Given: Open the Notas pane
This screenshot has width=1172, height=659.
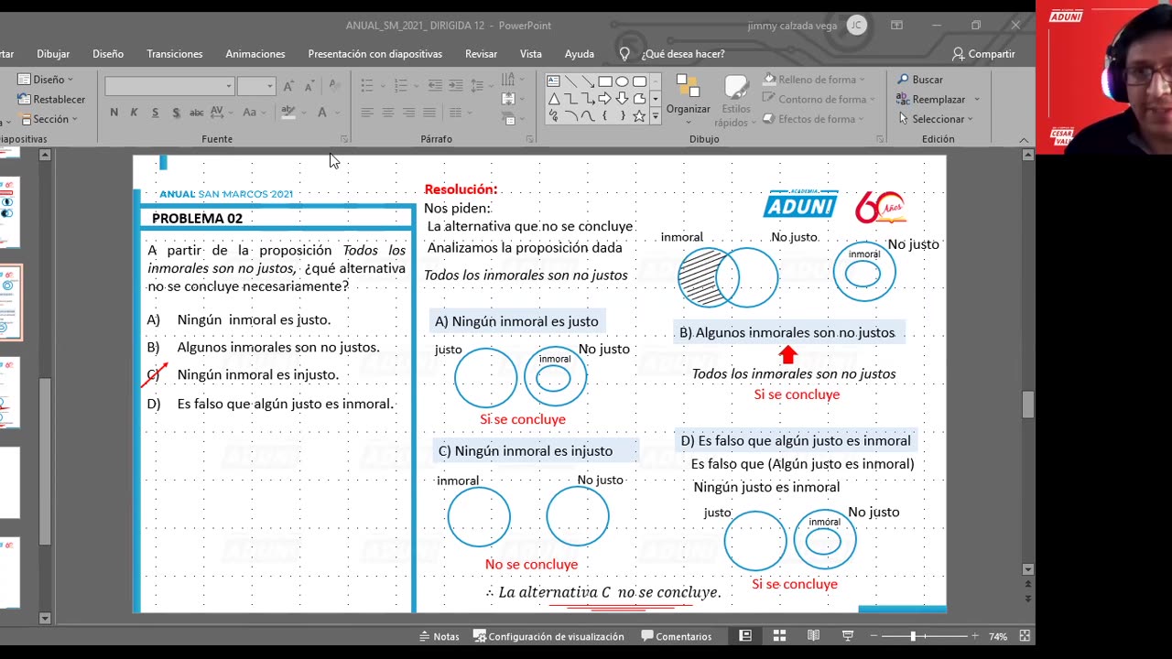Looking at the screenshot, I should click(439, 636).
